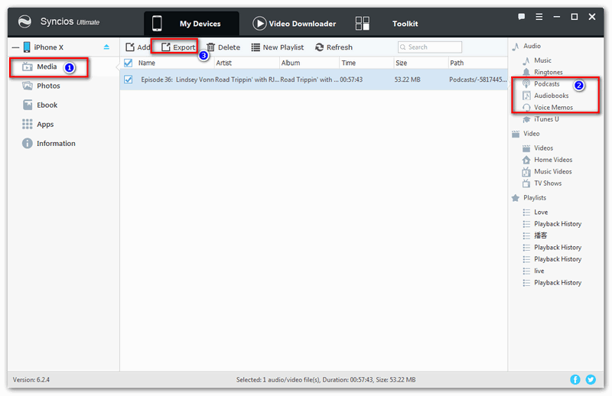Screen dimensions: 612x396
Task: Select Videos under Video
Action: (x=538, y=148)
